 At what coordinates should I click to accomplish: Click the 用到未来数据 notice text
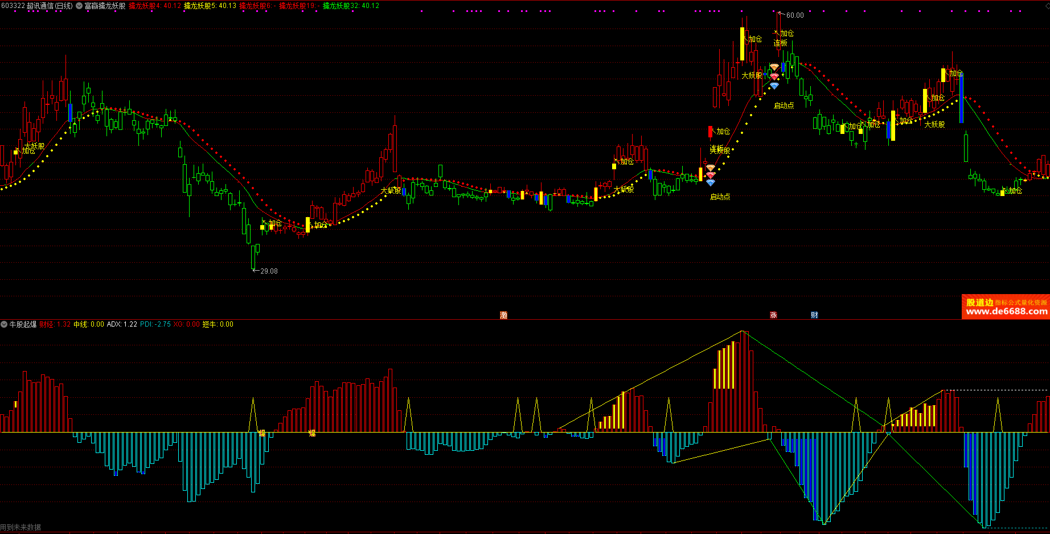[21, 528]
